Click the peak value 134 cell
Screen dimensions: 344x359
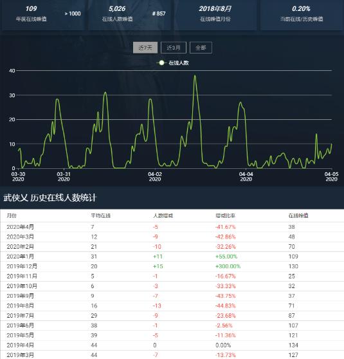coord(293,345)
